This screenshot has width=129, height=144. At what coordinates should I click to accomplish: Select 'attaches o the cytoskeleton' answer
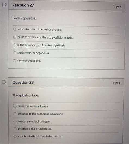point(15,129)
